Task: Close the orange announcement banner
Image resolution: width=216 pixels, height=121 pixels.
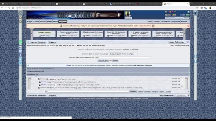Action: pyautogui.click(x=188, y=26)
